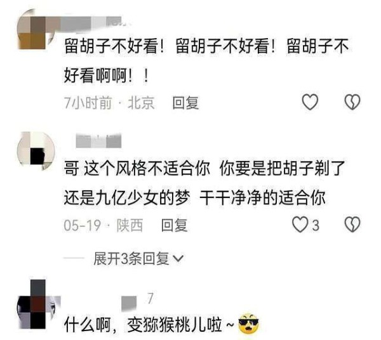
Task: Click the 05-19 · 陕西 timestamp
Action: click(x=104, y=225)
